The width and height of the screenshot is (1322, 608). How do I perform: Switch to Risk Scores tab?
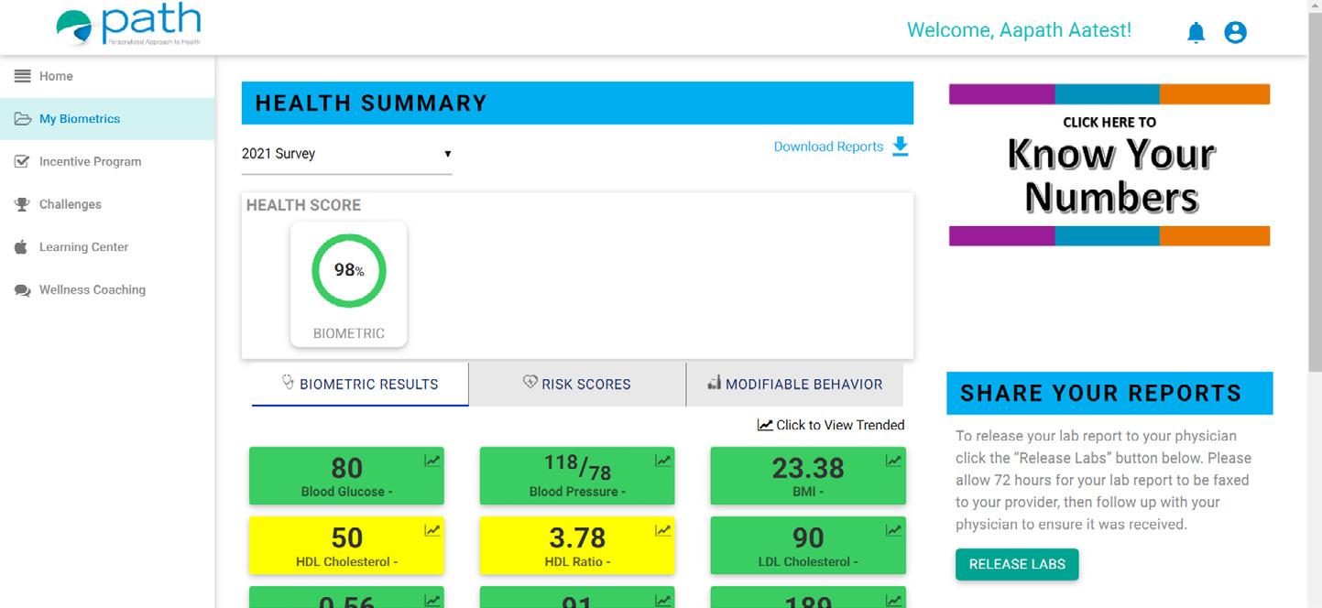click(x=577, y=385)
